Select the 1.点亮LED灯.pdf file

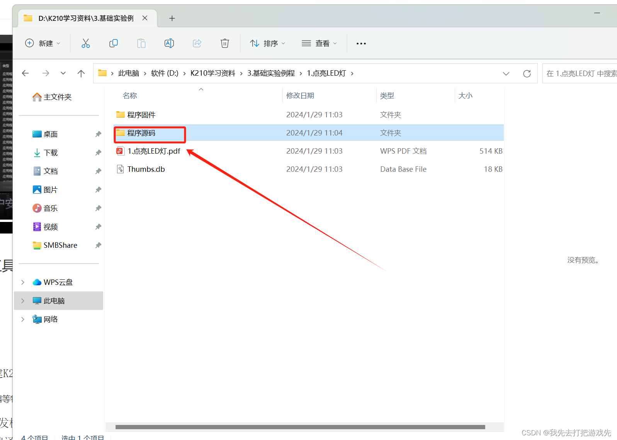tap(309, 151)
